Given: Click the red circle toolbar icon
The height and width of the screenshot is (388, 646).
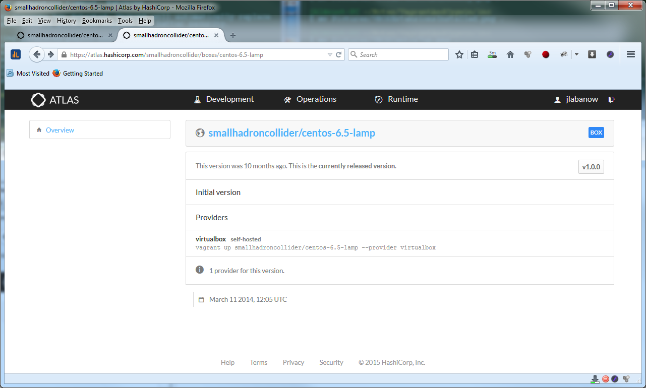Looking at the screenshot, I should (546, 54).
